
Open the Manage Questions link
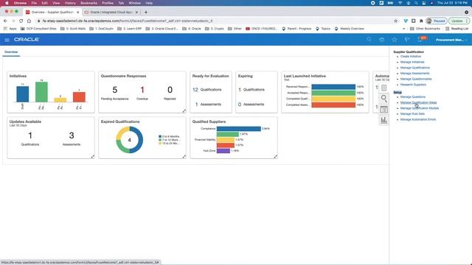click(413, 96)
